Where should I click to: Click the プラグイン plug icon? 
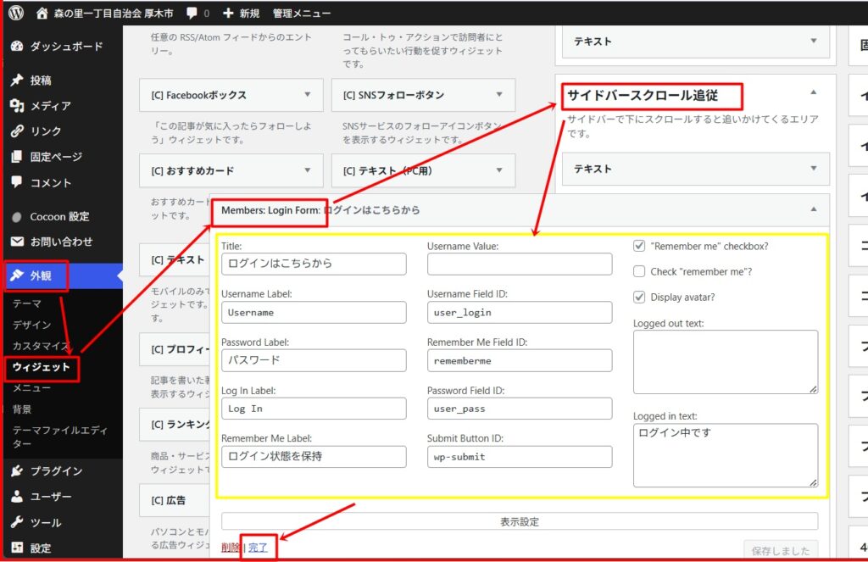pyautogui.click(x=17, y=470)
